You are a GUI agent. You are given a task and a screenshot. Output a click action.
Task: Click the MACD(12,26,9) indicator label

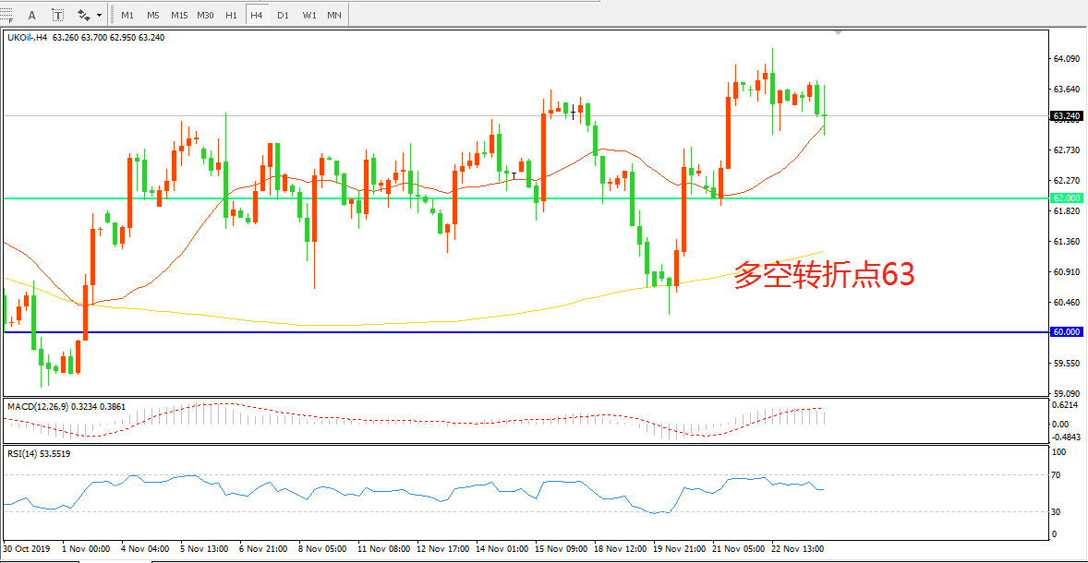pos(66,406)
